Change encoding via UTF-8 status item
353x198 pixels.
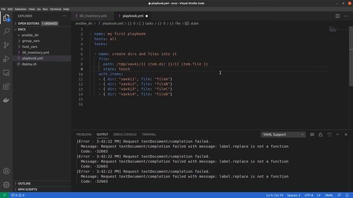coord(309,195)
